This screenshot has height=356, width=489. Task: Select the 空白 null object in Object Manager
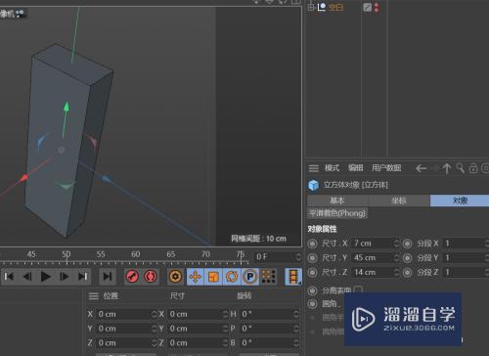coord(335,7)
